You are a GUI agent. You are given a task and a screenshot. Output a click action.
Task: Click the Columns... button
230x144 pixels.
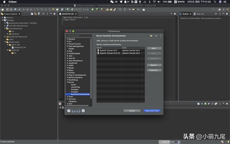pos(154,70)
